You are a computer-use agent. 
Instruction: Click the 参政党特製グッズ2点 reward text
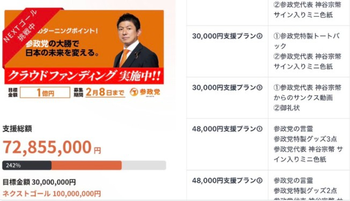(305, 190)
